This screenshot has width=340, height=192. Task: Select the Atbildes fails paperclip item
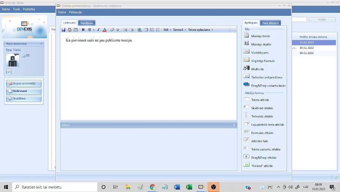tap(259, 141)
